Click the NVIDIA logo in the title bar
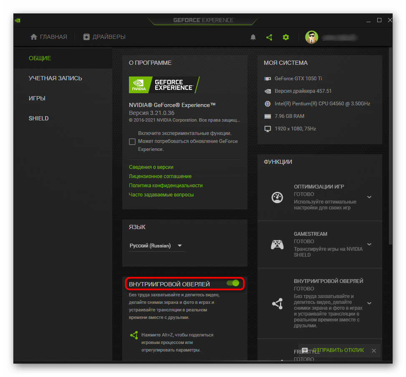The height and width of the screenshot is (377, 406). [18, 20]
